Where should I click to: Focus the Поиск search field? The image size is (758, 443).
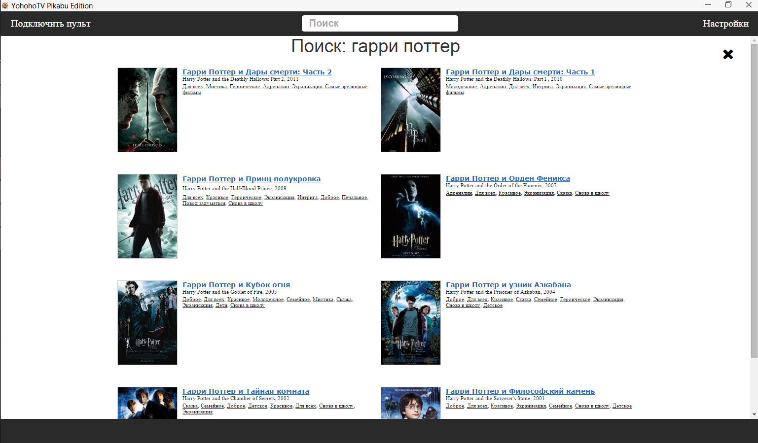click(x=380, y=23)
